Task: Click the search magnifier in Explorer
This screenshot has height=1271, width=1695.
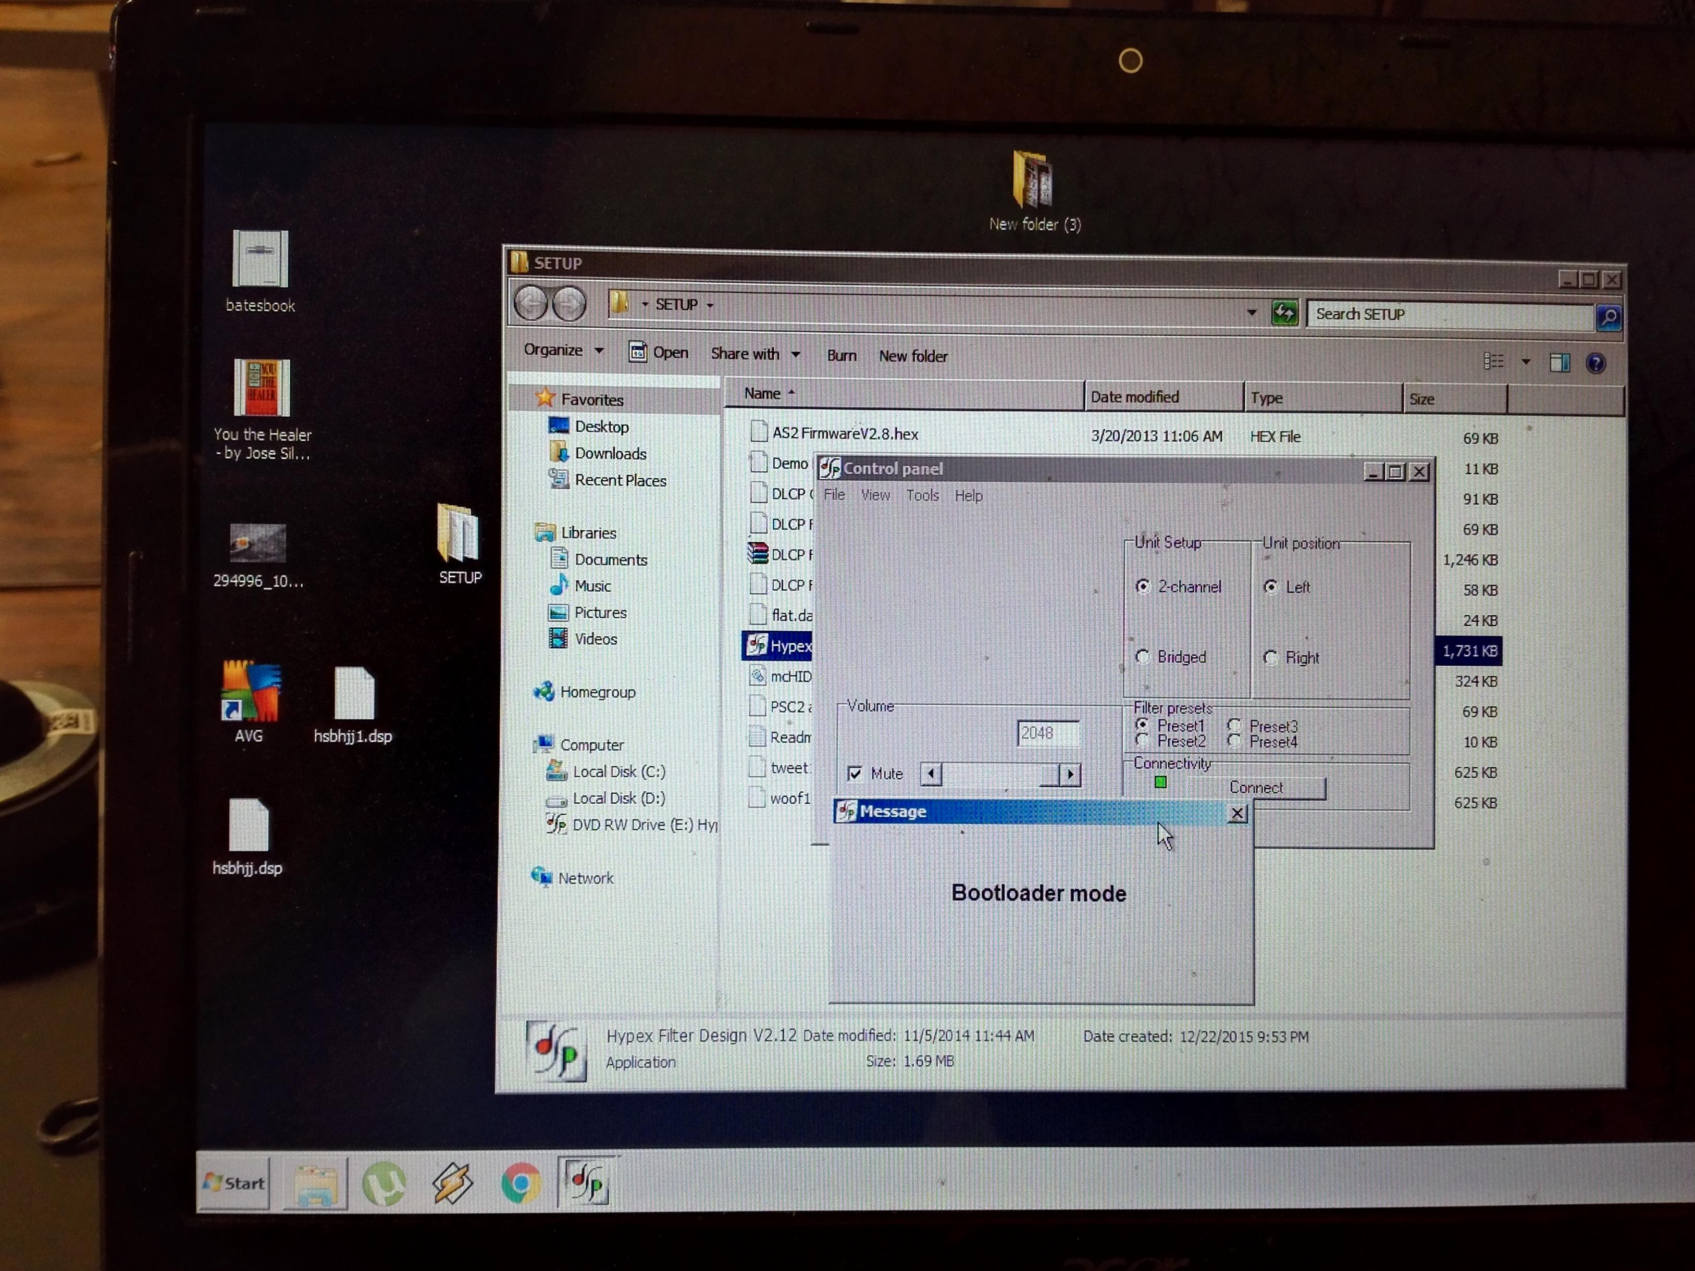Action: [1609, 316]
